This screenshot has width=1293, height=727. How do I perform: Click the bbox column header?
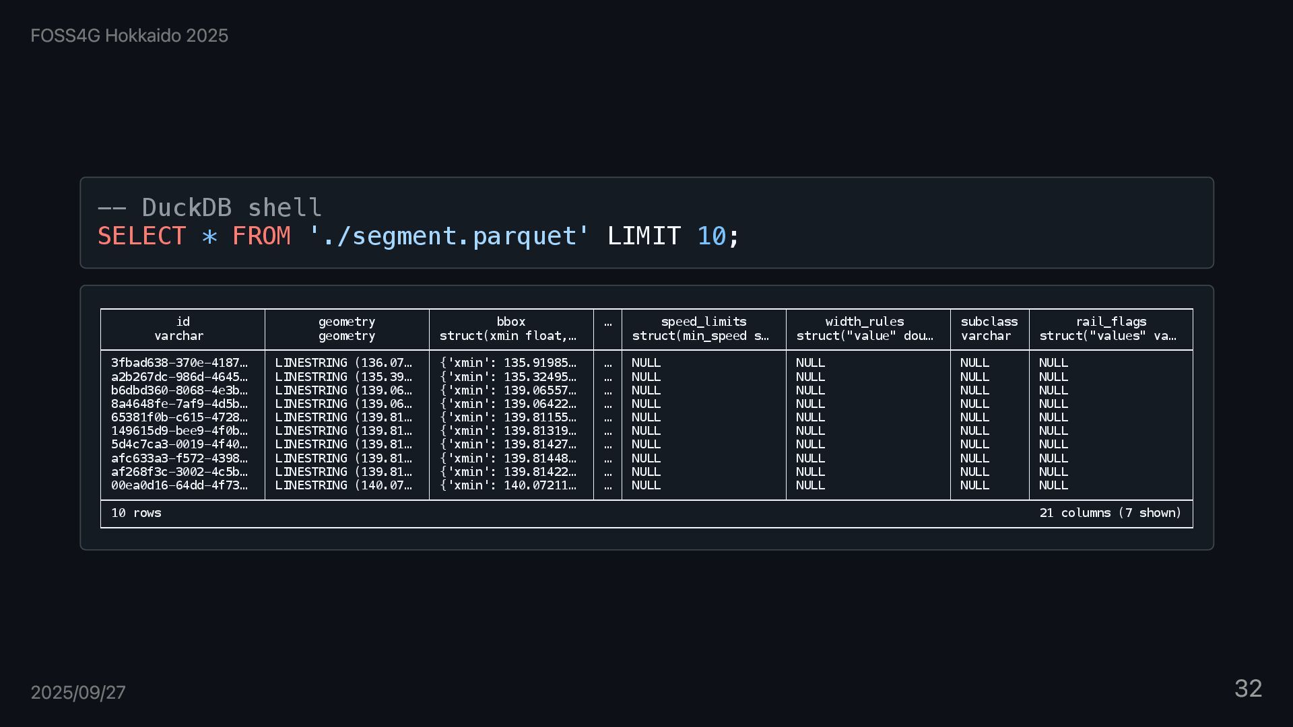coord(510,322)
